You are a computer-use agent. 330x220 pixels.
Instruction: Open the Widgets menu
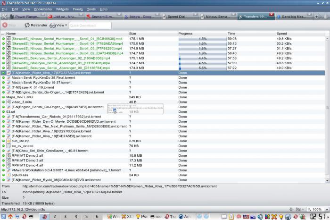coord(62,9)
